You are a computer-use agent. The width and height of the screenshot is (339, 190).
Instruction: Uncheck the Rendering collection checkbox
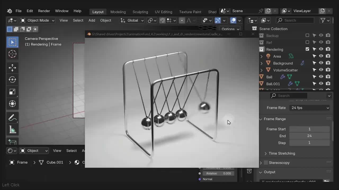[x=307, y=49]
